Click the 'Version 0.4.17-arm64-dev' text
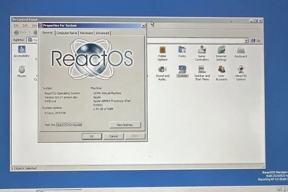Viewport: 288px width, 192px height. click(61, 97)
